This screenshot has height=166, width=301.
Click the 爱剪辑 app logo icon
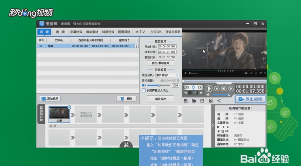(x=42, y=24)
